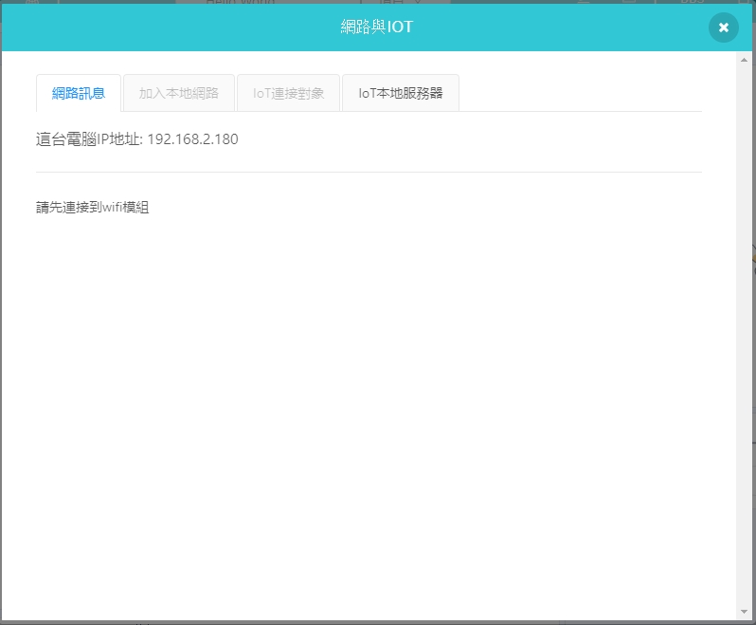Click the vertical scrollbar track

(x=744, y=332)
